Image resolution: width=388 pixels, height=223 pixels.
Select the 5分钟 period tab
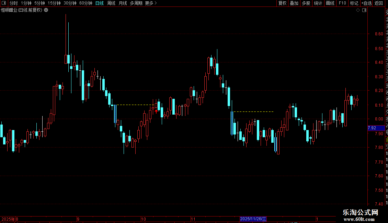pos(39,3)
